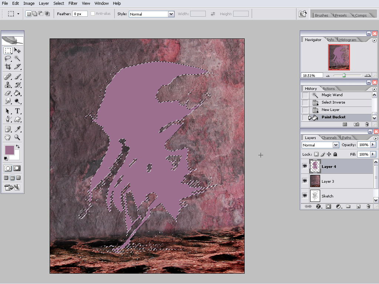Select the Move tool
This screenshot has height=284, width=379.
coord(17,50)
